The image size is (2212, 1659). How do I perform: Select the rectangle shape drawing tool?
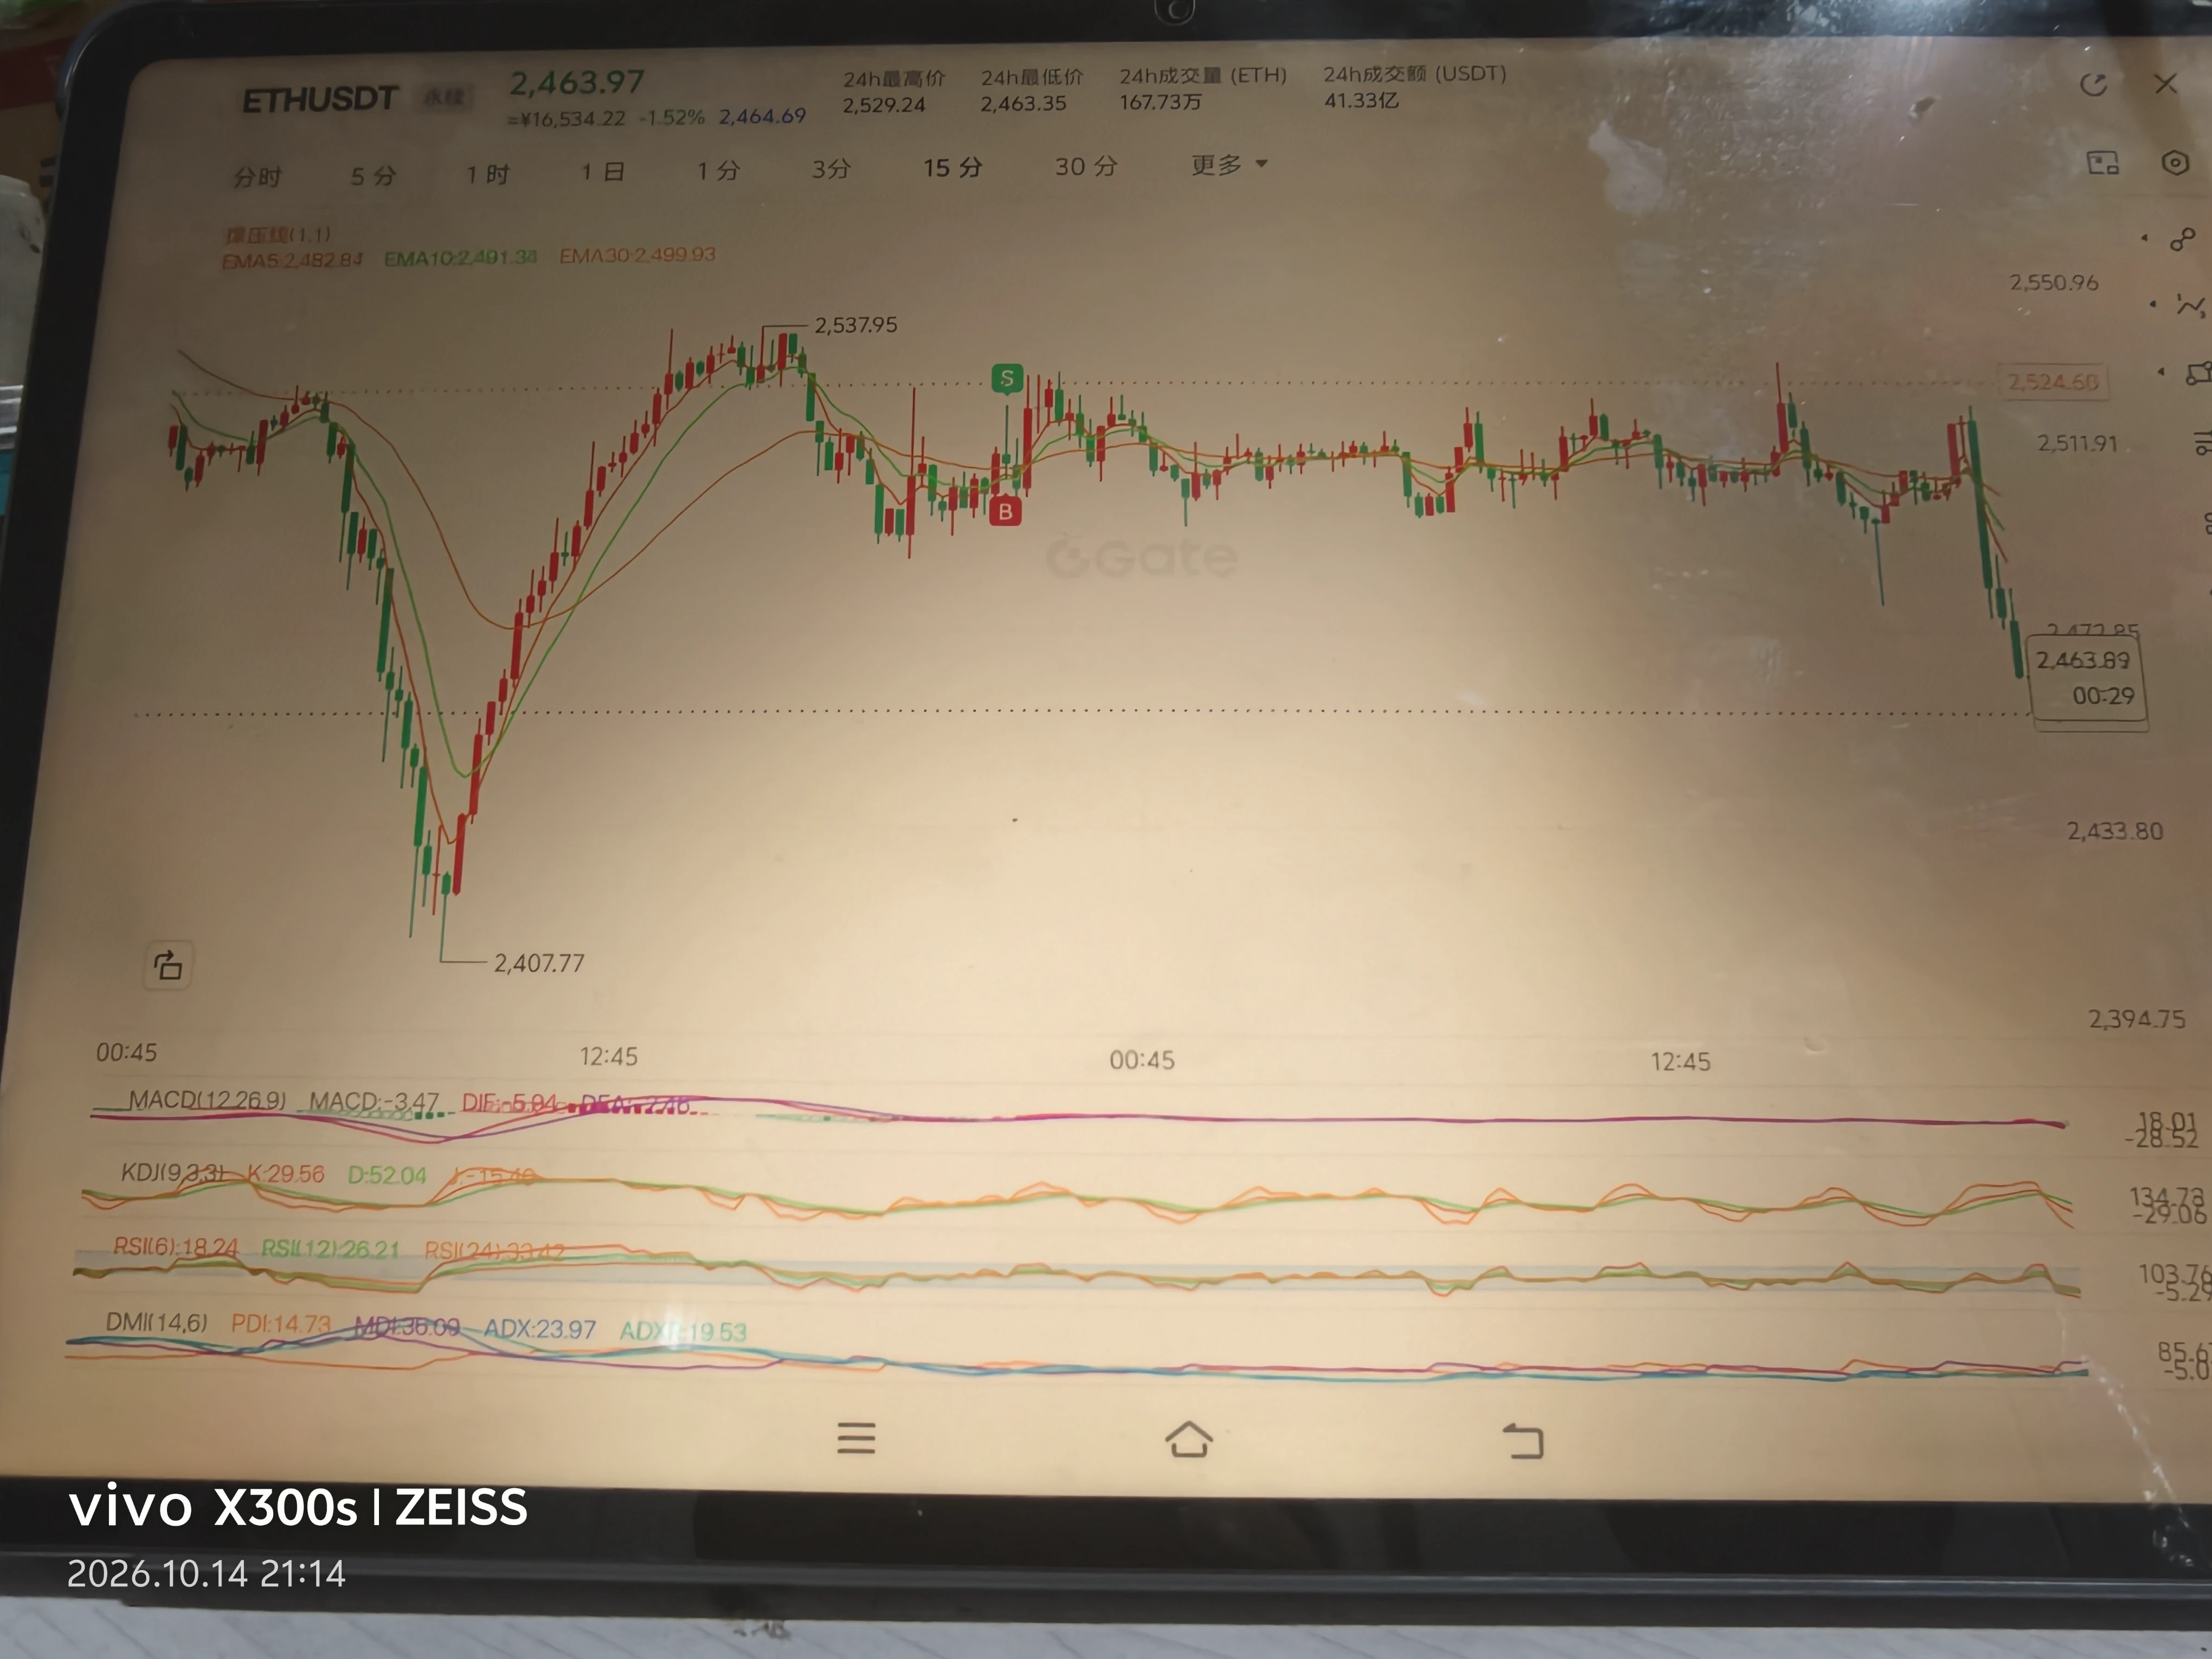tap(2198, 373)
